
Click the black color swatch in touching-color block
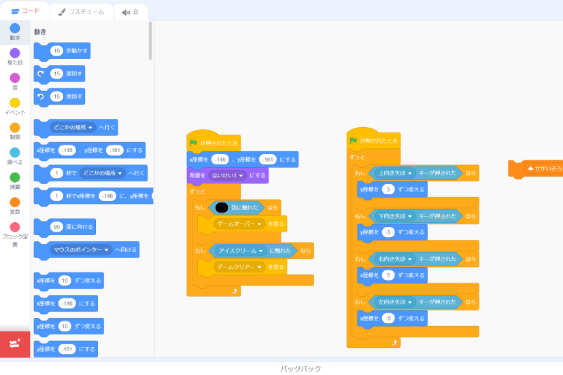tap(222, 207)
